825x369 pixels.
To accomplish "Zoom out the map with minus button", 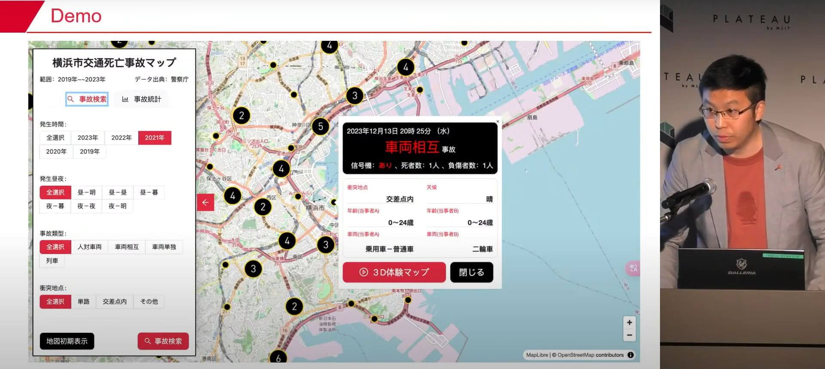I will [x=629, y=335].
